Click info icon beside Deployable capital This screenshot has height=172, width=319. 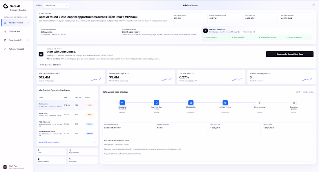[x=128, y=74]
